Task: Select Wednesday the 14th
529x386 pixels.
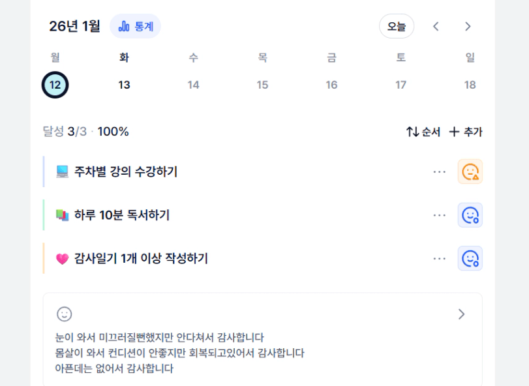Action: point(193,85)
